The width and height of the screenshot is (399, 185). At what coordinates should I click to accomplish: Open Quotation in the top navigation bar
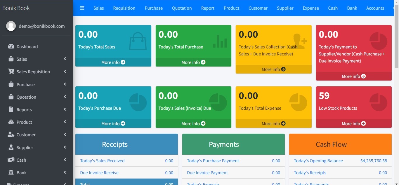182,8
